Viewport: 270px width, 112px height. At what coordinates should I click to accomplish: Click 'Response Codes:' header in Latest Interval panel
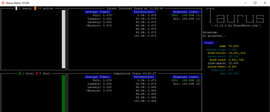186,12
